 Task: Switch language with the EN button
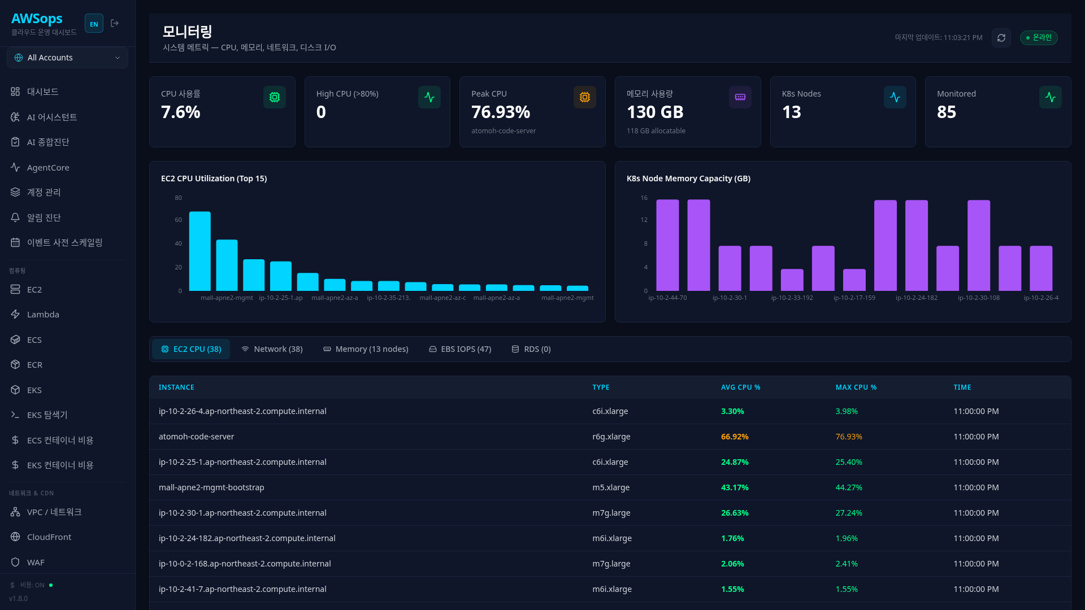coord(94,24)
